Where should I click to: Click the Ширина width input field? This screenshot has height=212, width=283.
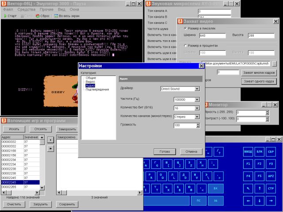[212, 35]
